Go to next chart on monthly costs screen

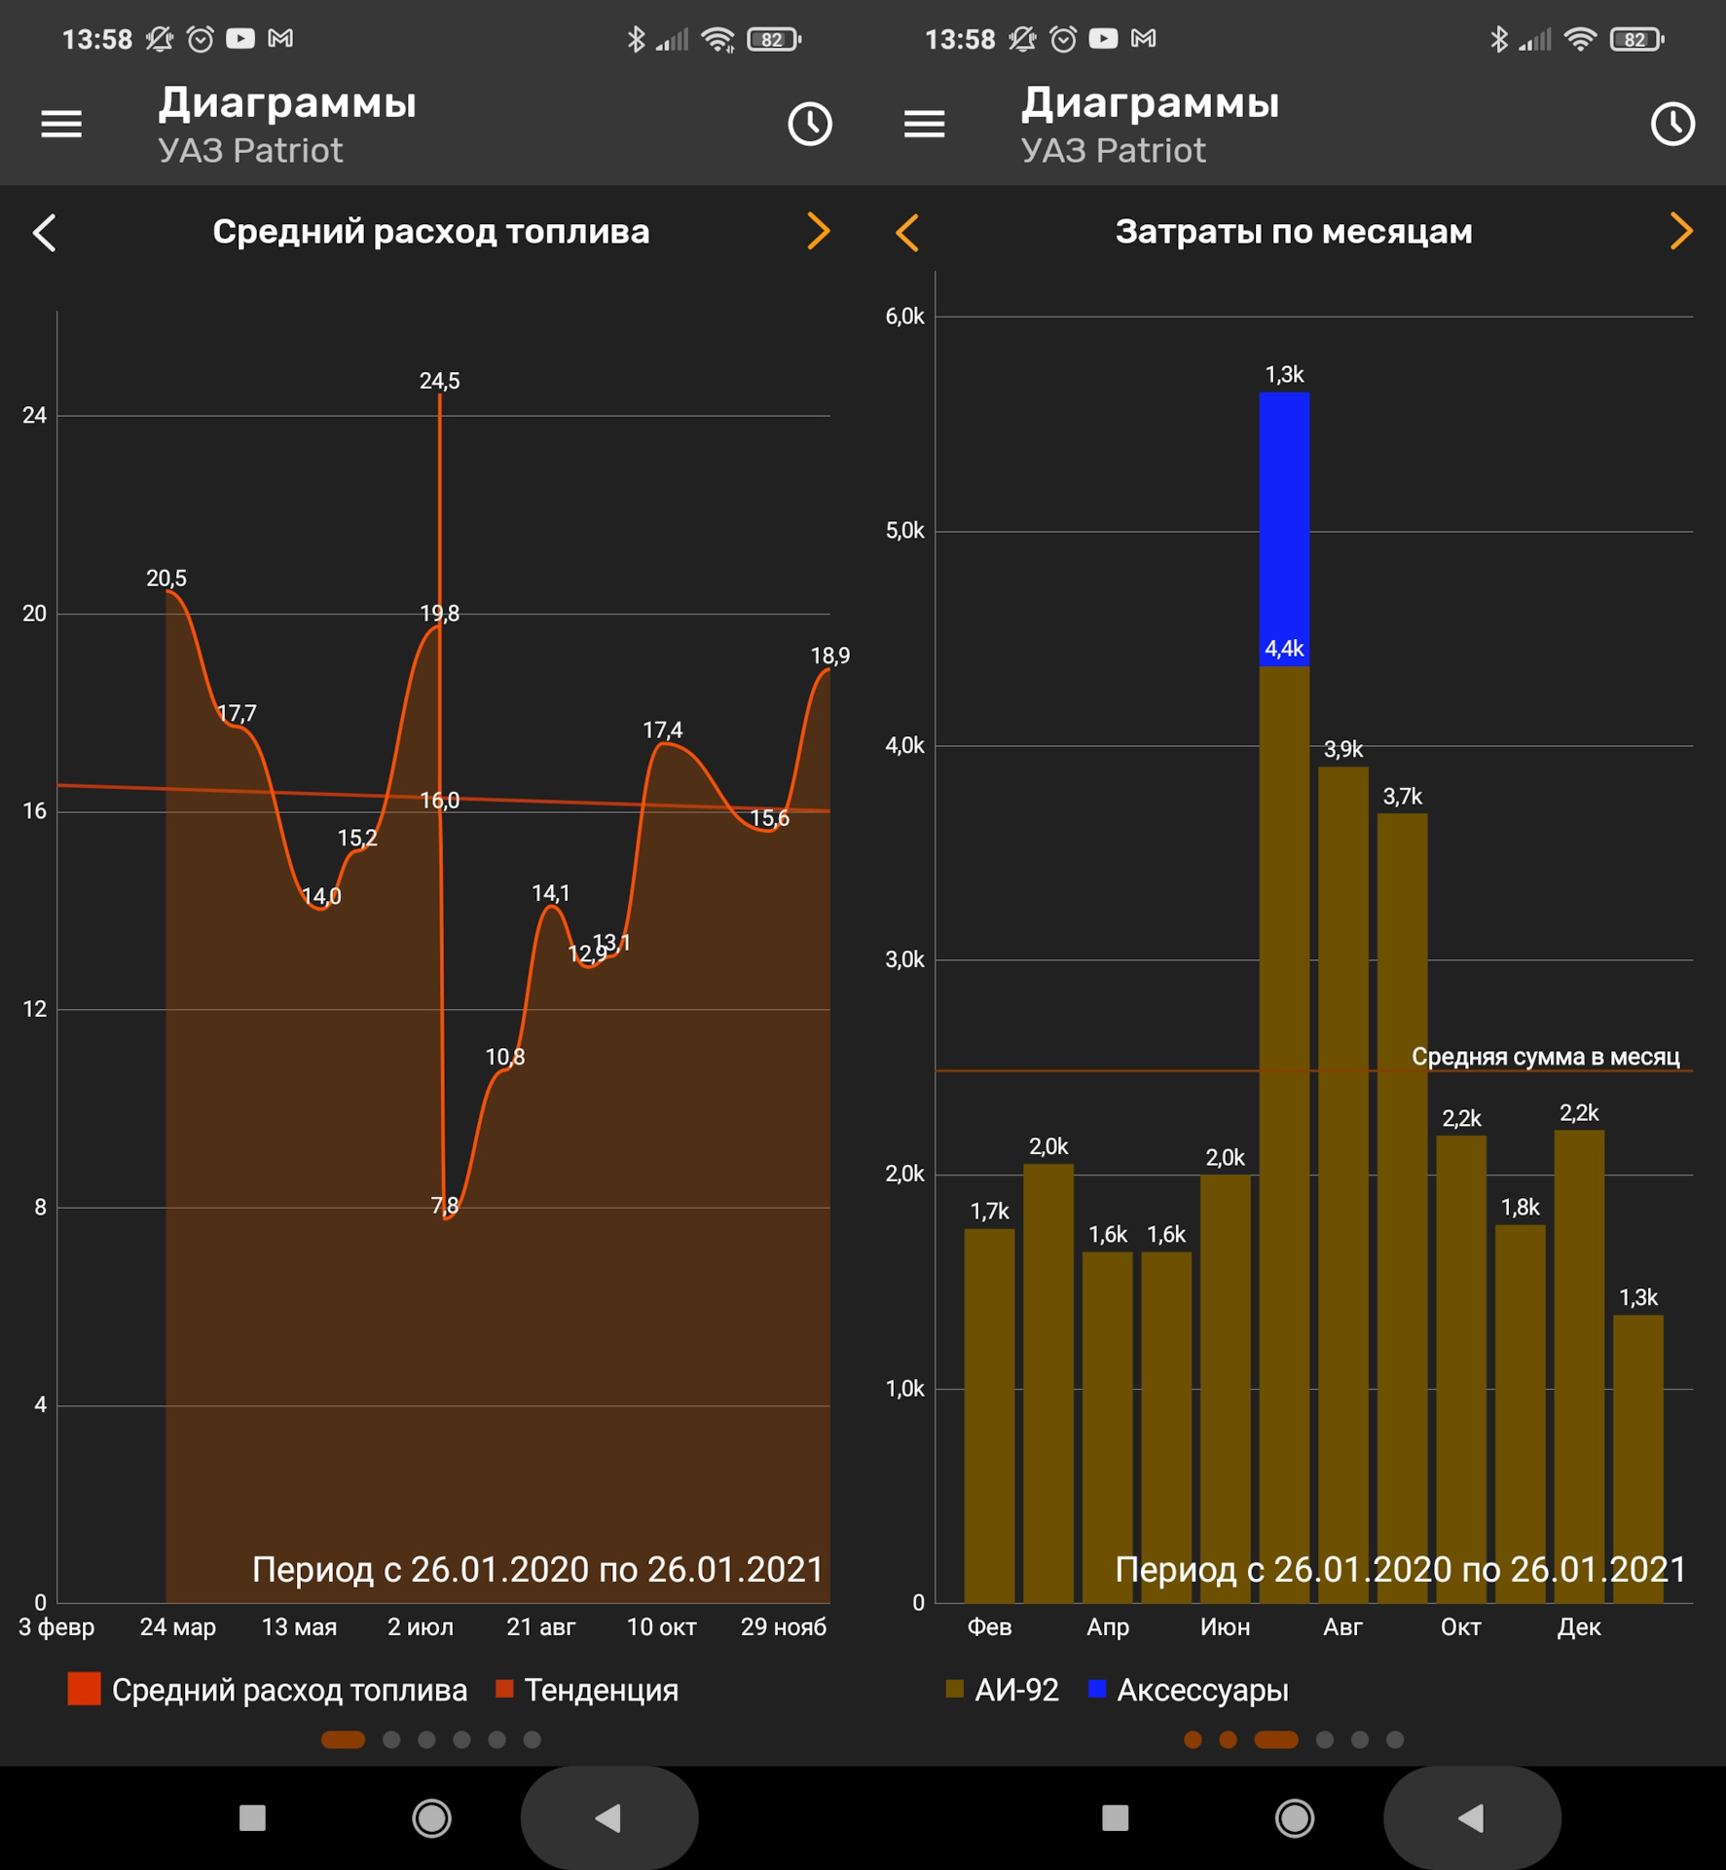(x=1681, y=232)
